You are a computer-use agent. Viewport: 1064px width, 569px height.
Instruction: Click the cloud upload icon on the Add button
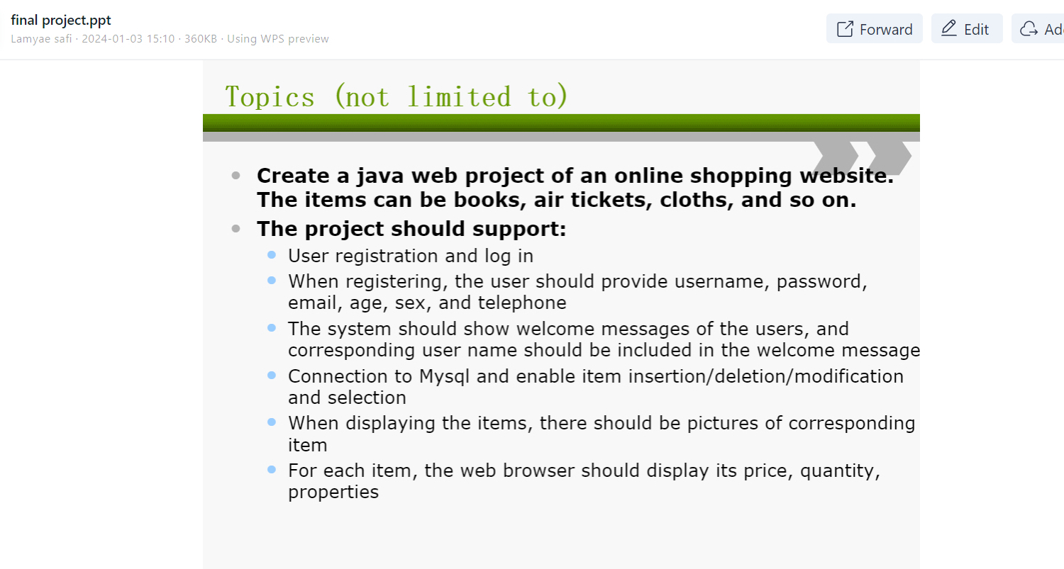coord(1029,29)
